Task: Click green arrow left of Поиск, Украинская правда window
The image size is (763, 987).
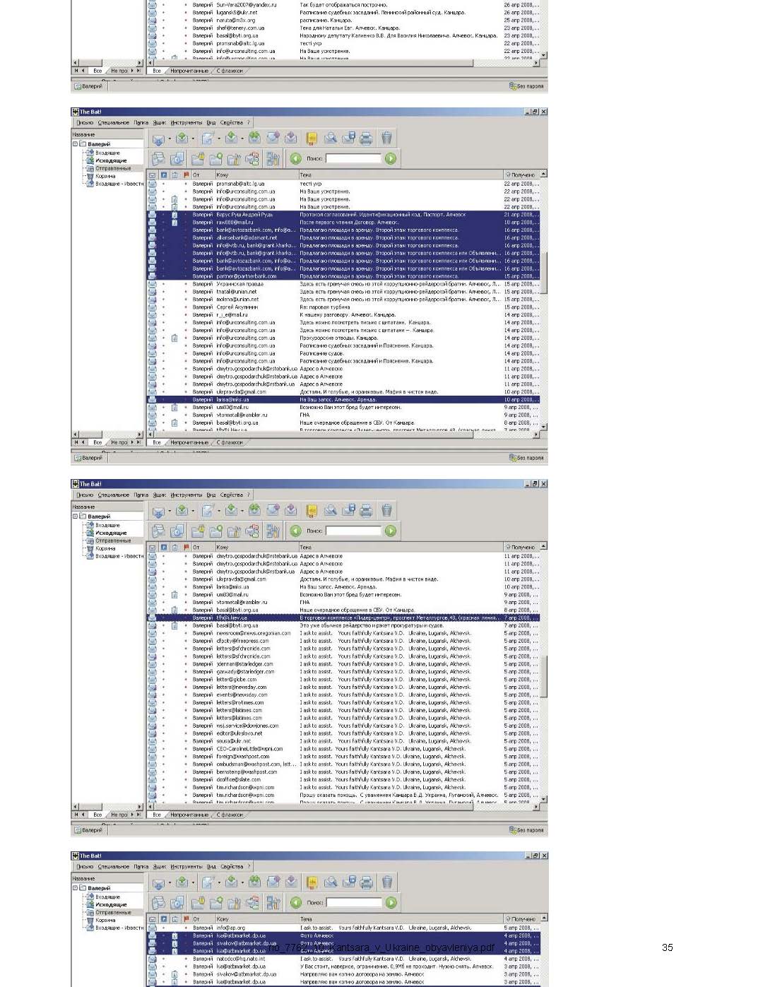Action: click(x=296, y=158)
